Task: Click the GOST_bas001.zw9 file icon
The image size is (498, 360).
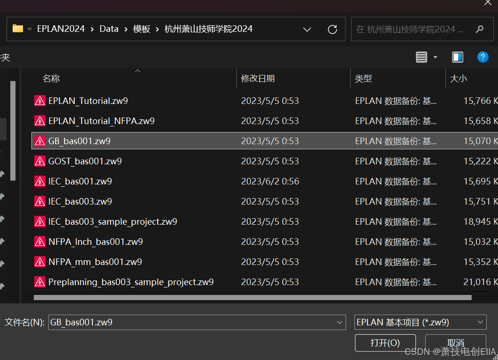Action: coord(40,161)
